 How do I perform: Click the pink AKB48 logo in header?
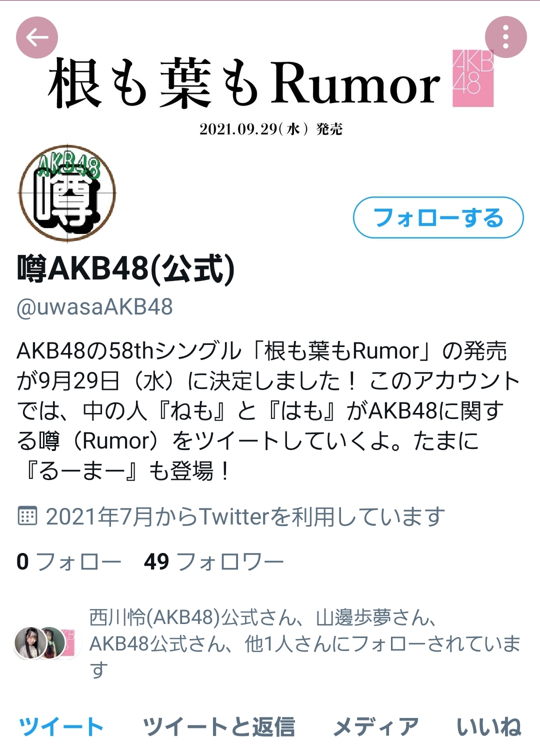(x=473, y=78)
